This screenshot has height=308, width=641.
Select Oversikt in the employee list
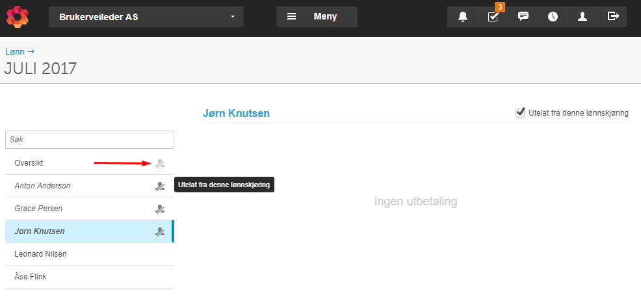coord(90,163)
